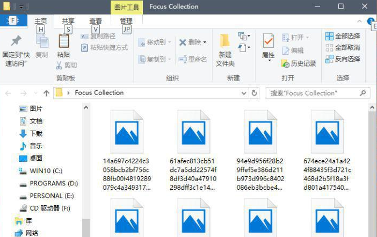Screen dimensions: 377x237
Task: Click file list scroll up arrow
Action: coord(372,107)
